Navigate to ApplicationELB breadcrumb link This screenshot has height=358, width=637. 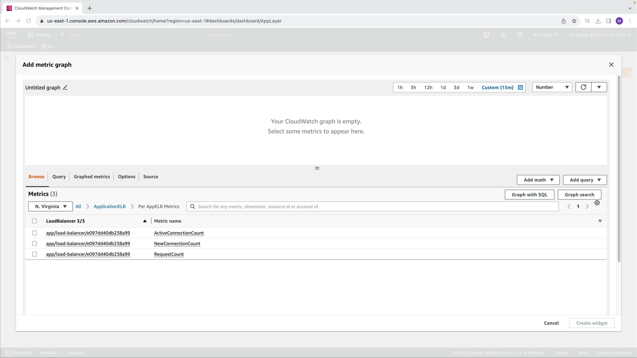109,207
